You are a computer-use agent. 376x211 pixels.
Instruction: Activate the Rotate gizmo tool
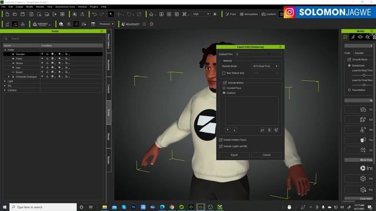point(129,14)
